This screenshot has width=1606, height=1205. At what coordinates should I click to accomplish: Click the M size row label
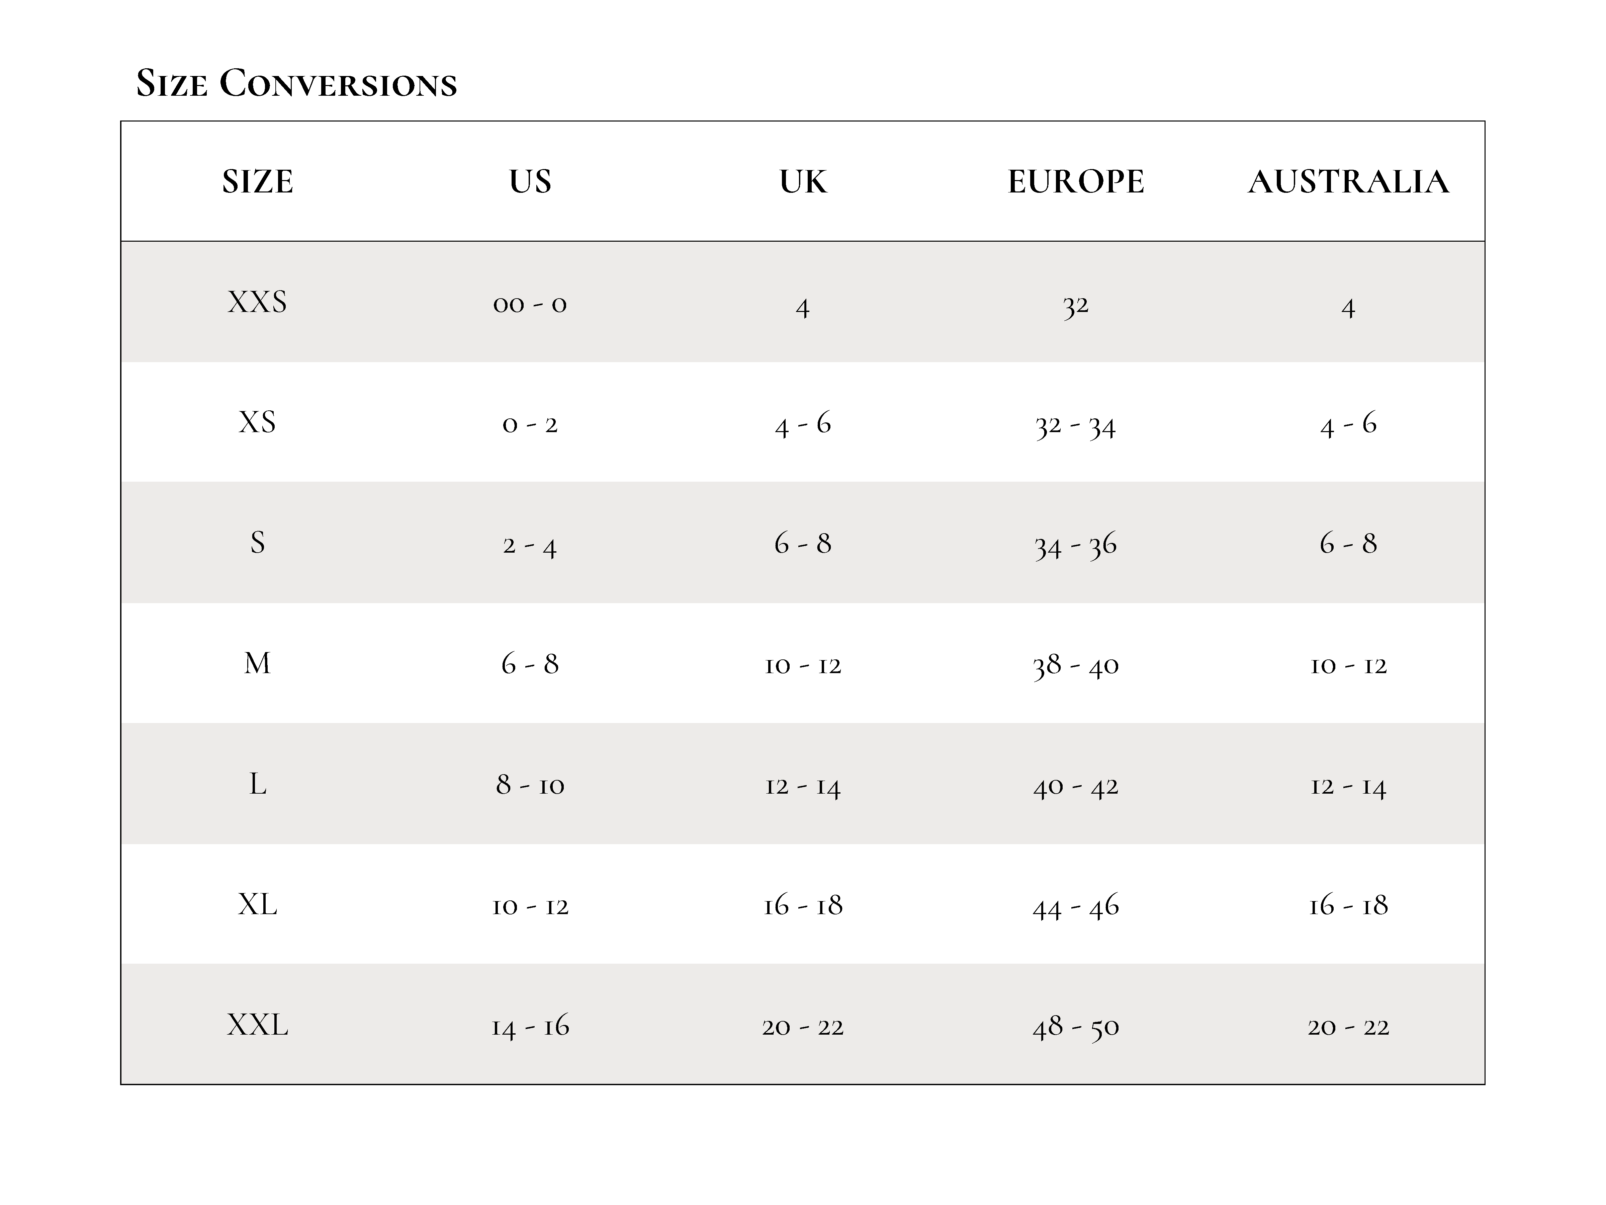pyautogui.click(x=258, y=664)
